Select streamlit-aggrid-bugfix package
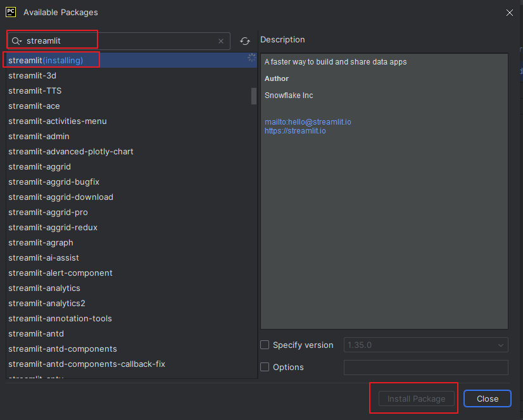This screenshot has height=420, width=523. coord(132,182)
